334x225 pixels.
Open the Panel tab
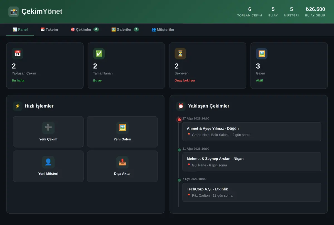click(x=20, y=29)
